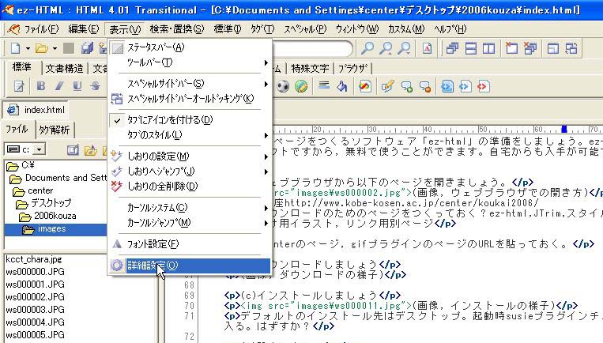The image size is (603, 343).
Task: Click the close all windows icon
Action: pyautogui.click(x=530, y=48)
